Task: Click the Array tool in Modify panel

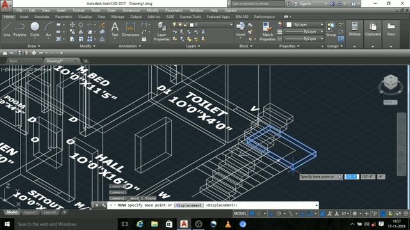Action: [x=90, y=39]
